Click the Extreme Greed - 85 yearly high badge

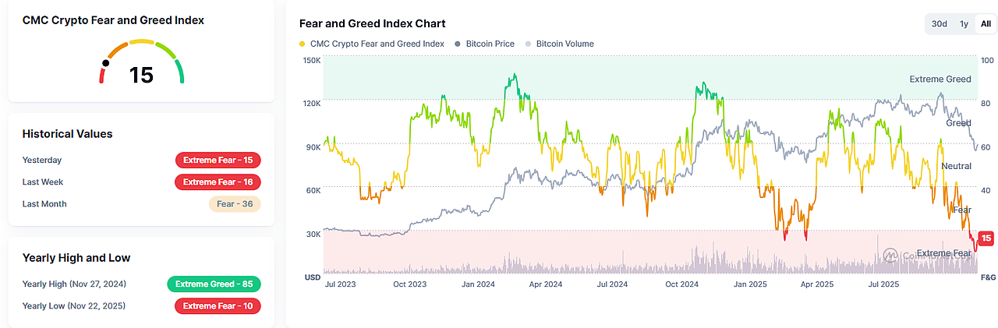pyautogui.click(x=214, y=284)
